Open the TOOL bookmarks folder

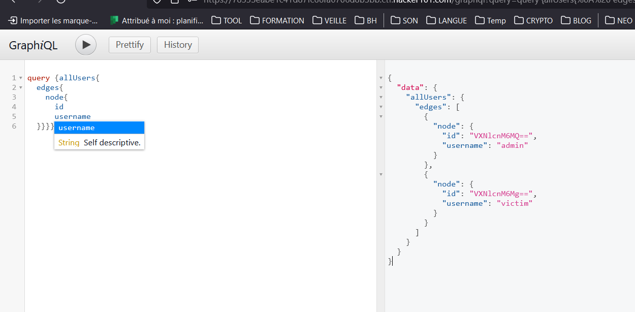coord(227,20)
